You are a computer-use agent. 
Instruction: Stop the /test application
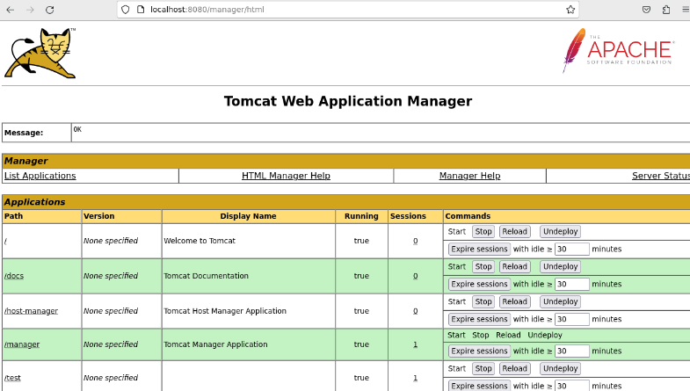point(483,368)
